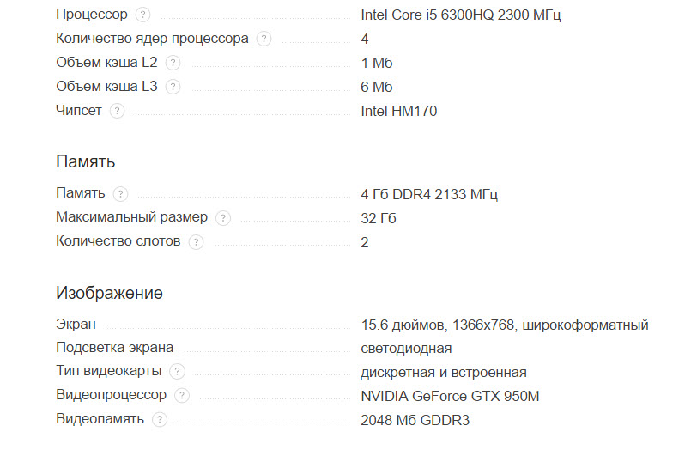
Task: Click the 4 Гб DDR4 2133 МГц value
Action: coord(429,194)
